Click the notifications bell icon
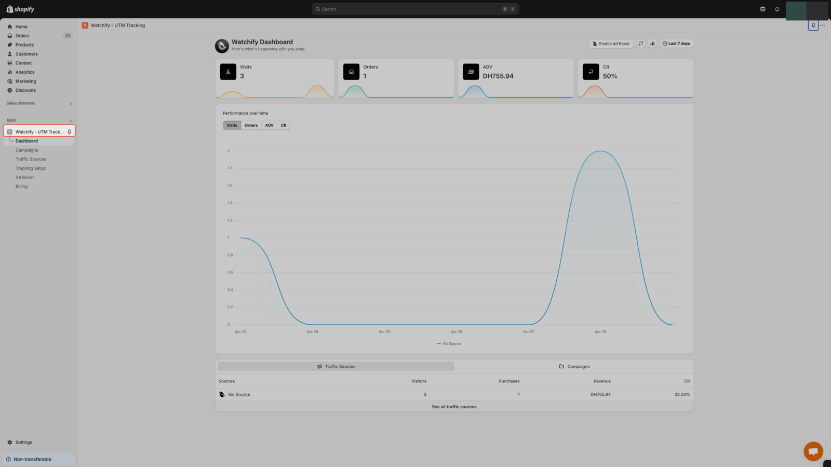The width and height of the screenshot is (831, 467). coord(777,9)
